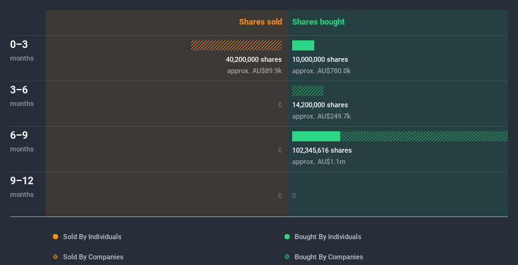
Task: Click the zero sold value in the 9–12 months row
Action: (x=280, y=196)
